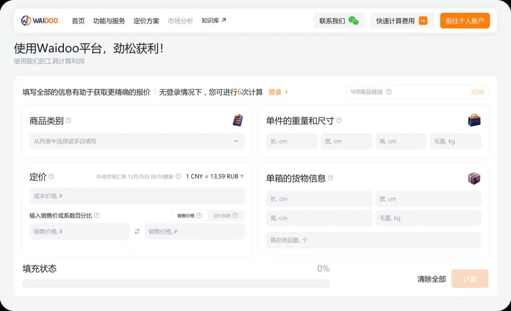Click help icon next to 单件的重量和尺寸

coord(339,120)
